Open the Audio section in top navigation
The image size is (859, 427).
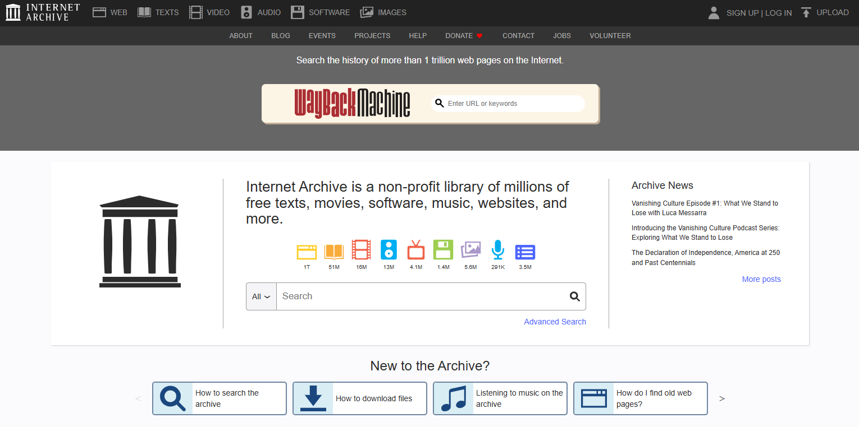tap(261, 12)
